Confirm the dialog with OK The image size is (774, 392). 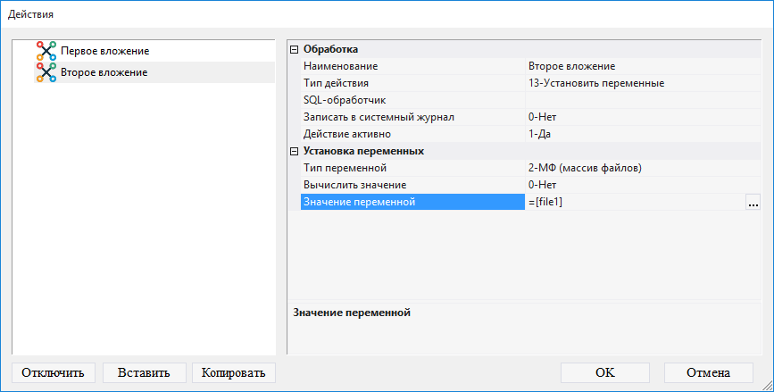pyautogui.click(x=604, y=372)
